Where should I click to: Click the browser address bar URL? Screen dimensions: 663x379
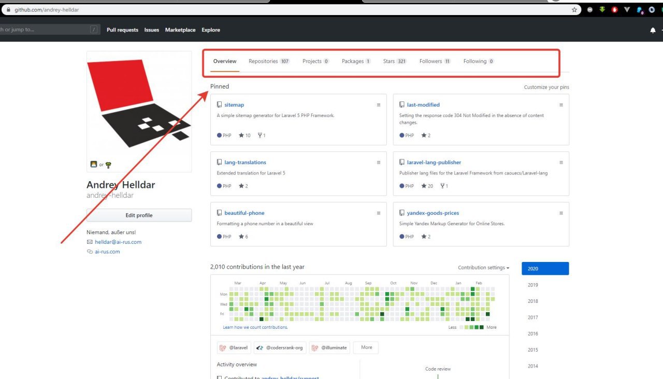47,10
